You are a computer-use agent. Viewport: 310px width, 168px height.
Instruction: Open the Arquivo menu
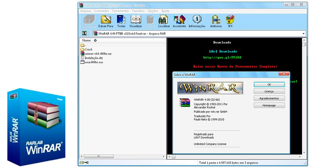pyautogui.click(x=86, y=11)
